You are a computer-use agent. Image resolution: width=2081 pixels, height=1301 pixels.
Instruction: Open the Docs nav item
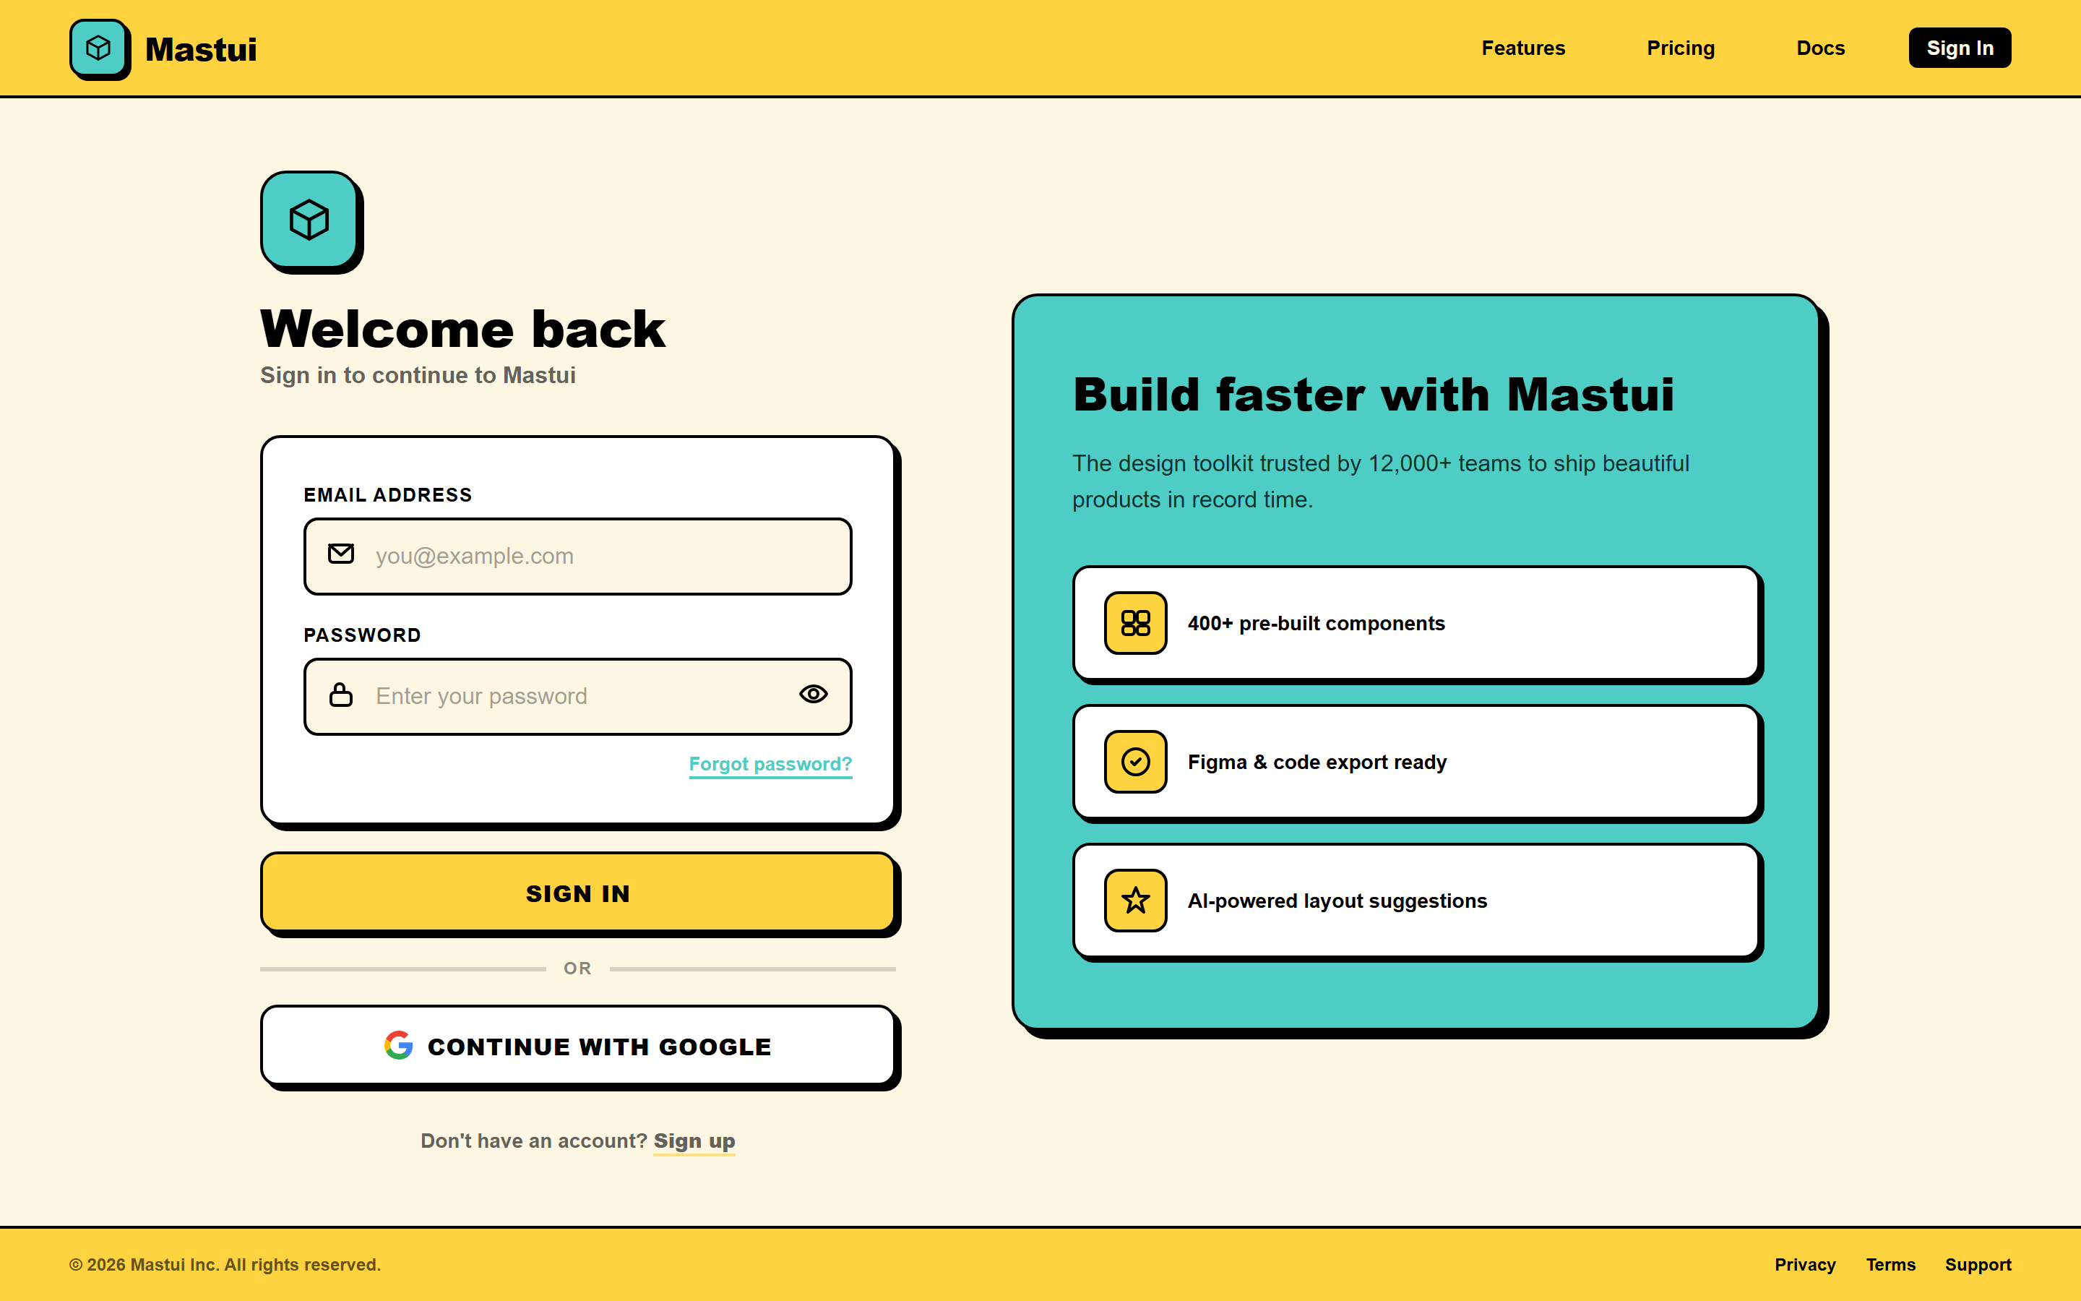tap(1820, 48)
